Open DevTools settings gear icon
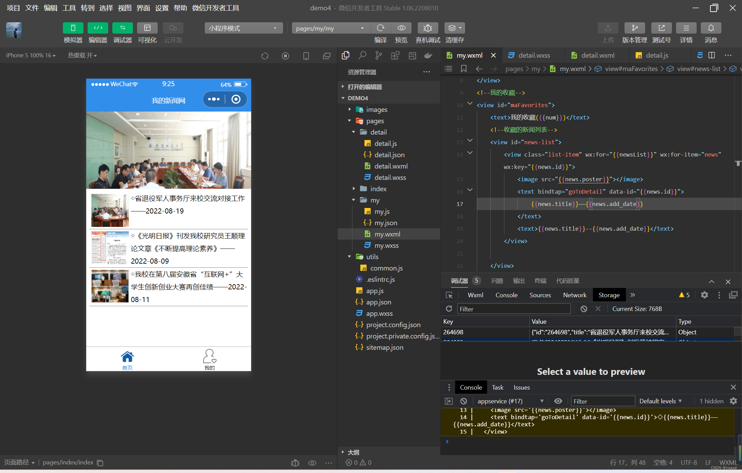 pyautogui.click(x=705, y=295)
